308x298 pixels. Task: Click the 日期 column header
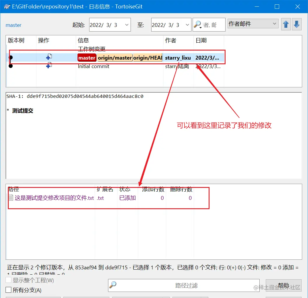201,40
